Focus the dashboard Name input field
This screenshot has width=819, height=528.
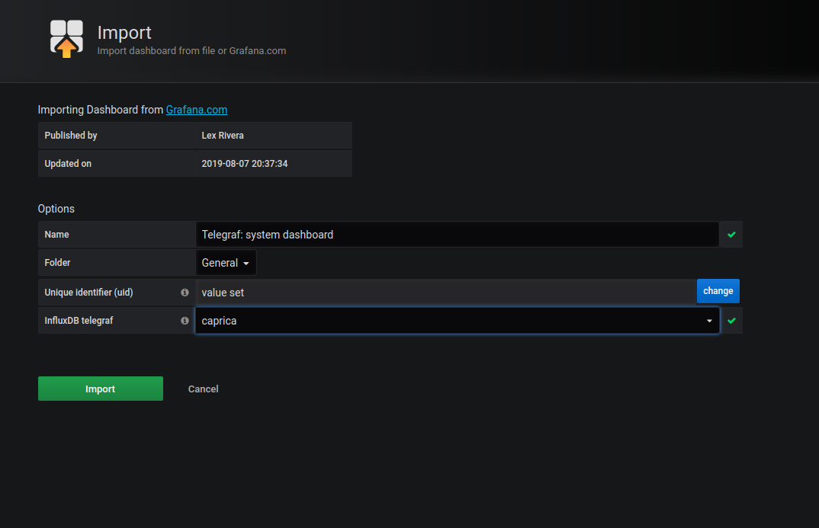click(x=456, y=235)
